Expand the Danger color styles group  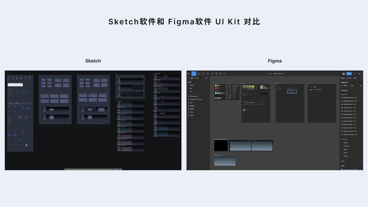[342, 149]
